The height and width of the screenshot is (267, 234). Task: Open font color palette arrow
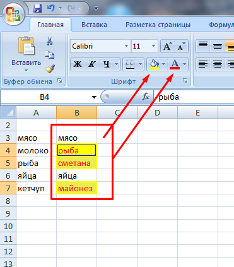(x=185, y=64)
